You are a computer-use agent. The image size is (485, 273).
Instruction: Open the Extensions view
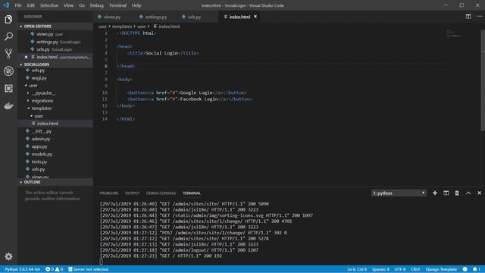coord(8,89)
